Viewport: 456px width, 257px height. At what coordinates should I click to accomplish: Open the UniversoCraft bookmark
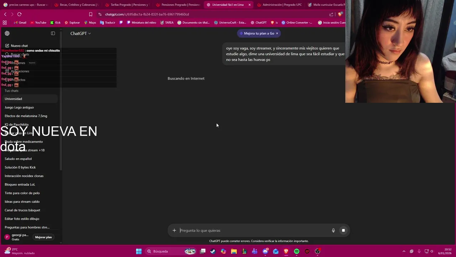click(x=230, y=22)
